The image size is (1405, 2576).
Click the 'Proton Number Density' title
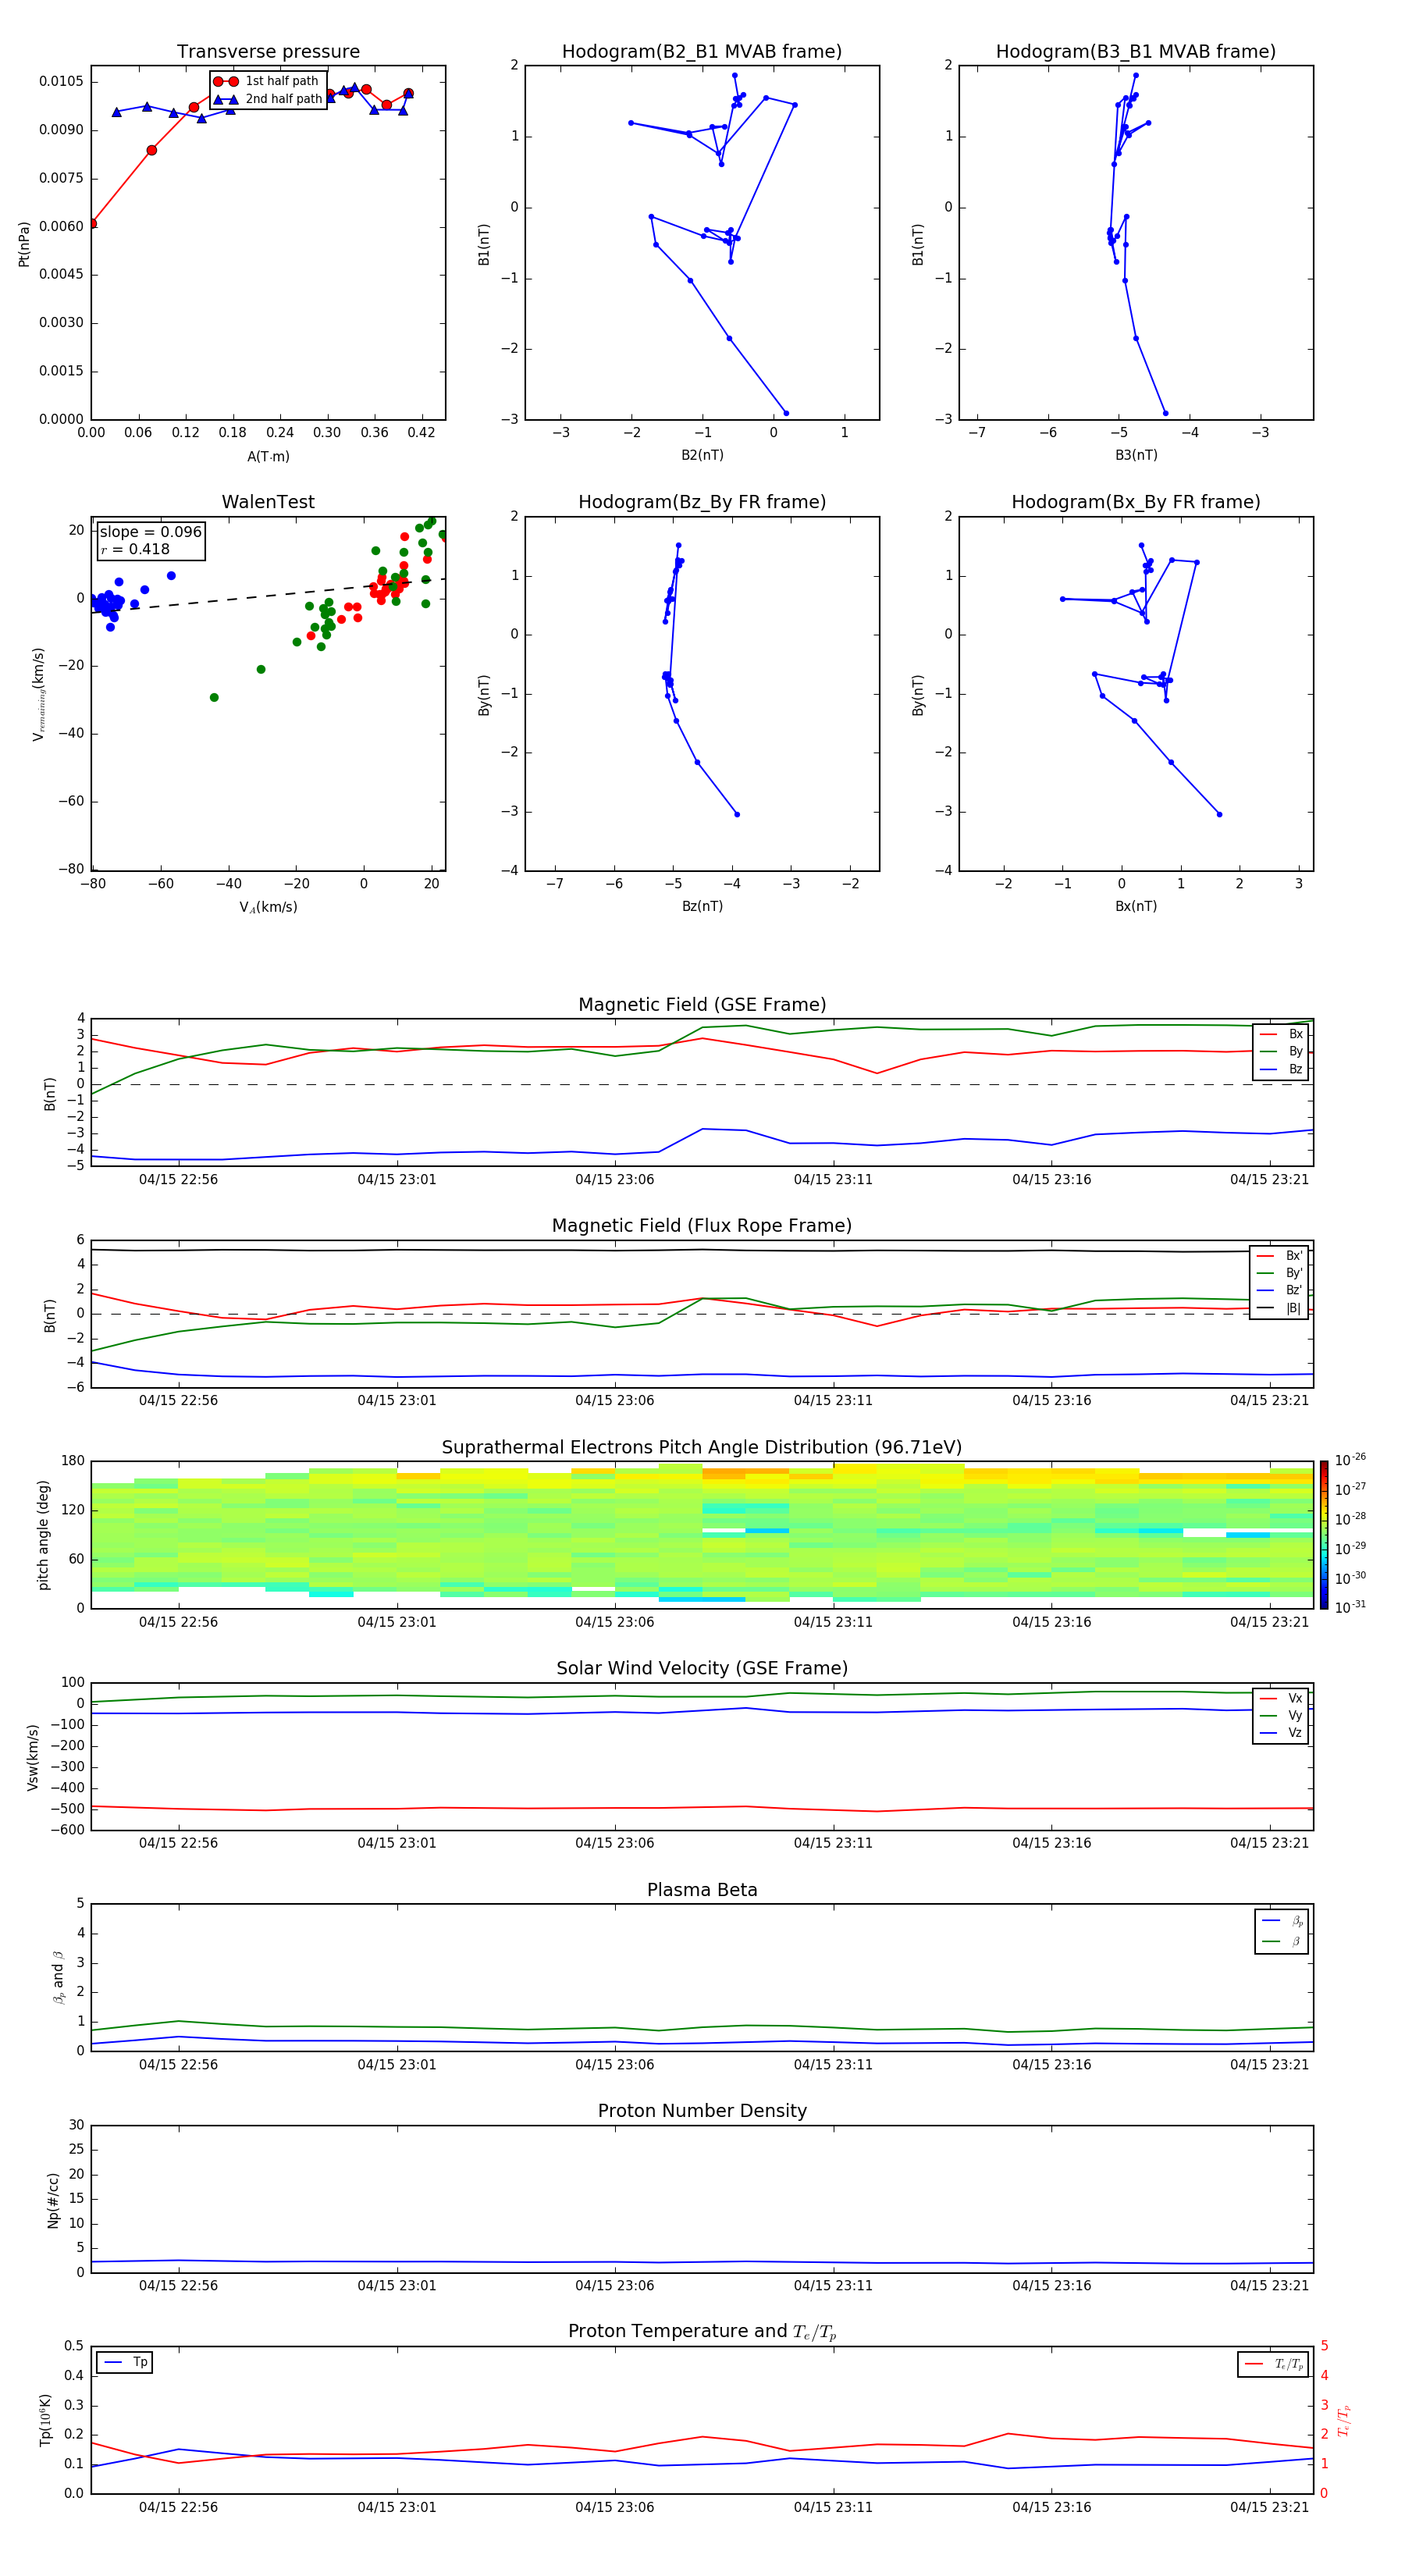pos(702,2111)
